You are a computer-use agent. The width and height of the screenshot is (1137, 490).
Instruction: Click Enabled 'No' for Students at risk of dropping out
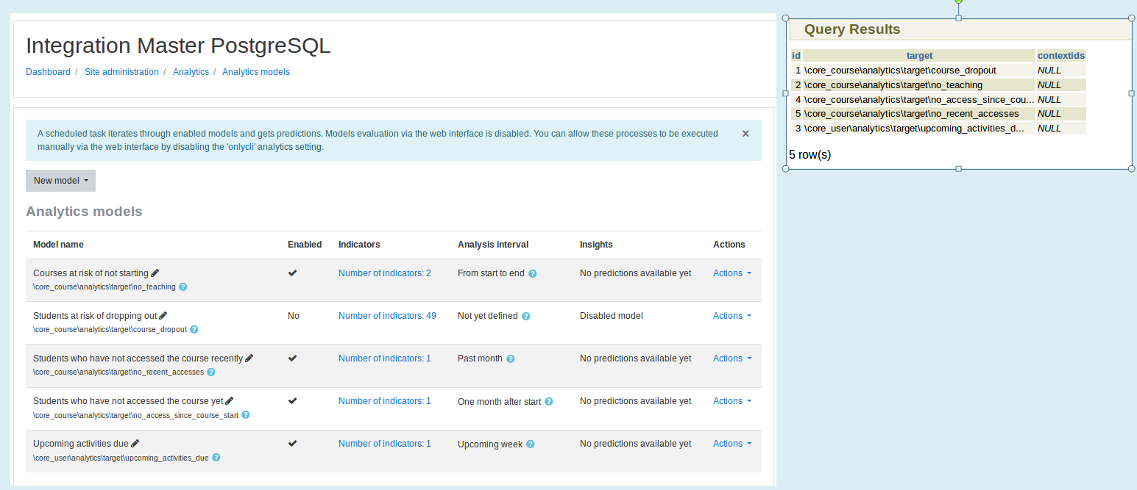(x=294, y=316)
